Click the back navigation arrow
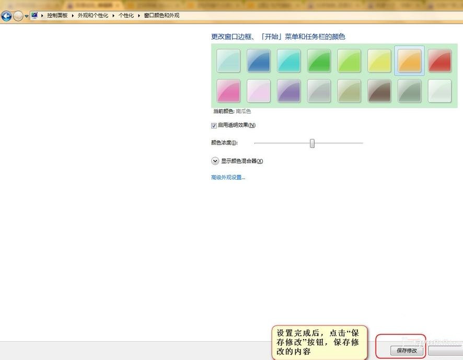Image resolution: width=463 pixels, height=360 pixels. tap(6, 15)
